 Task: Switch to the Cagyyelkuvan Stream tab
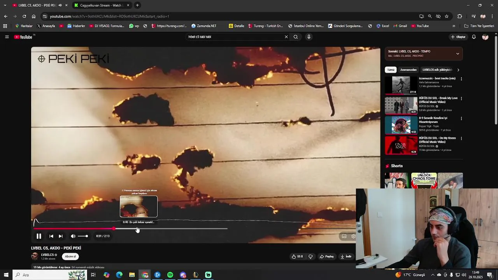click(x=101, y=5)
